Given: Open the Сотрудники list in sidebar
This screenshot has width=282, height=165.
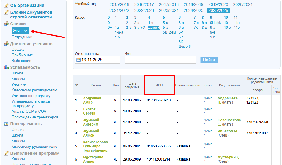Looking at the screenshot, I should click(22, 37).
